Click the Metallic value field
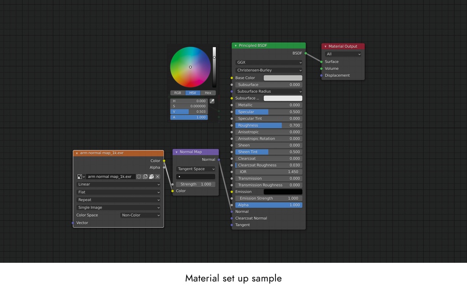The width and height of the screenshot is (467, 292). pyautogui.click(x=269, y=105)
